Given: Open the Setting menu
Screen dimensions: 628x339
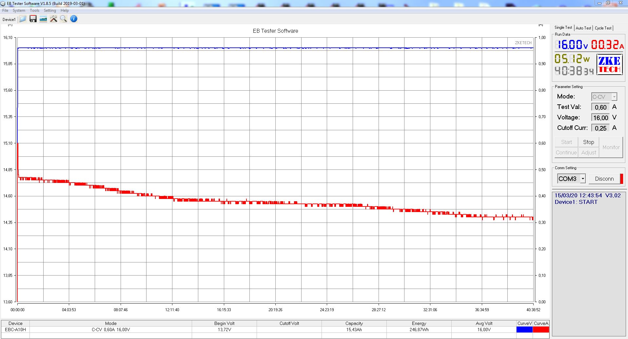Looking at the screenshot, I should 50,10.
